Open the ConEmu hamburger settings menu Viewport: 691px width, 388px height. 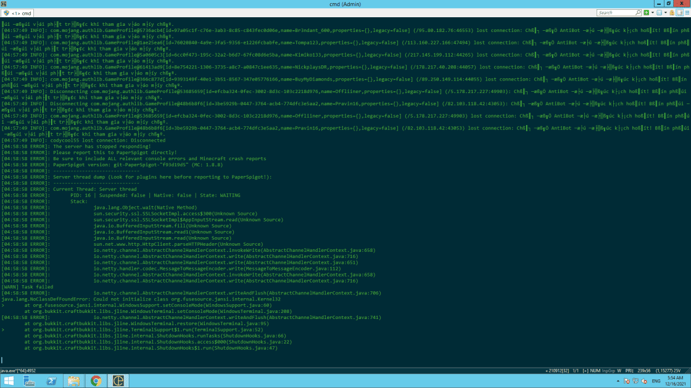687,13
